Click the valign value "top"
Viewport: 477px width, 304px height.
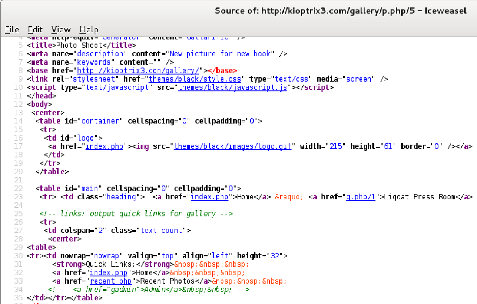pyautogui.click(x=168, y=256)
